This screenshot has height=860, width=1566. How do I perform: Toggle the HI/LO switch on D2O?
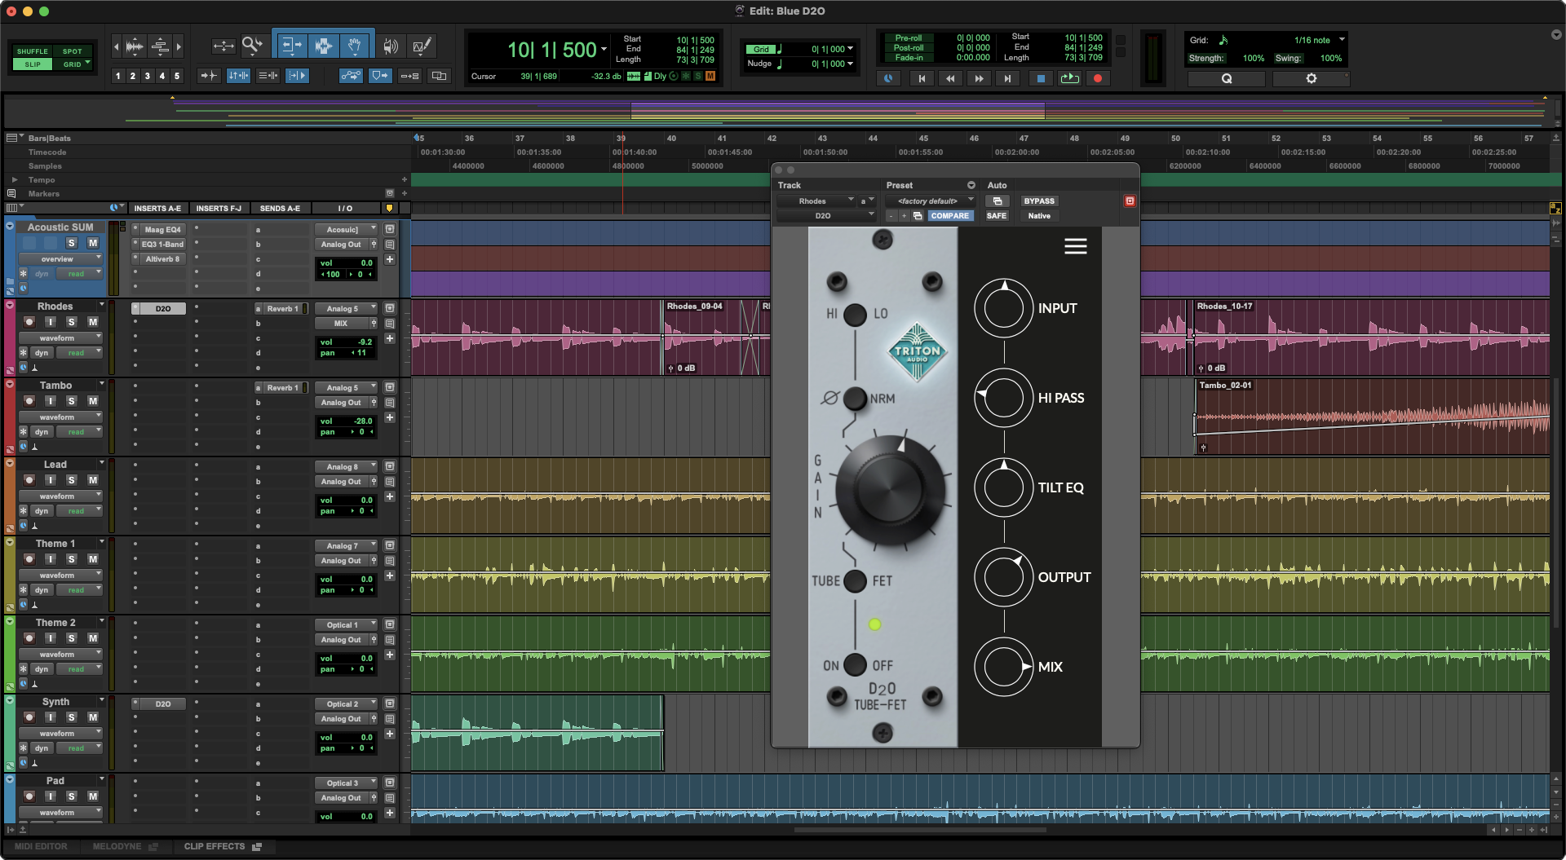pyautogui.click(x=855, y=314)
